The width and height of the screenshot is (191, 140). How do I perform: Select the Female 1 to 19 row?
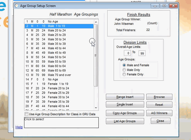[x=59, y=84]
